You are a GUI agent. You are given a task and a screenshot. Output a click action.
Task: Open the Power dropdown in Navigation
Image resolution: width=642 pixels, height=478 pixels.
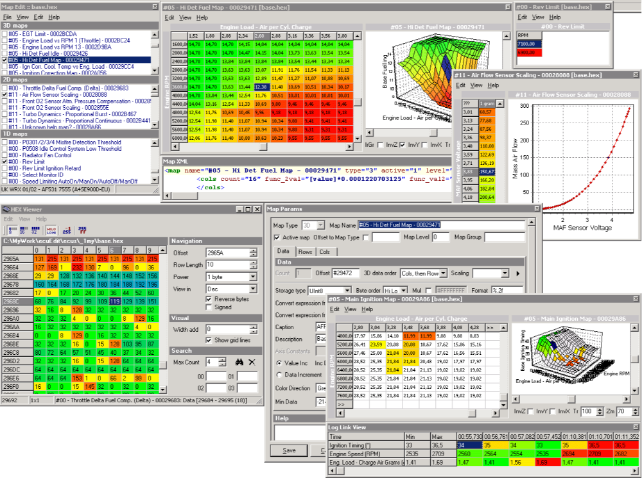coord(252,277)
